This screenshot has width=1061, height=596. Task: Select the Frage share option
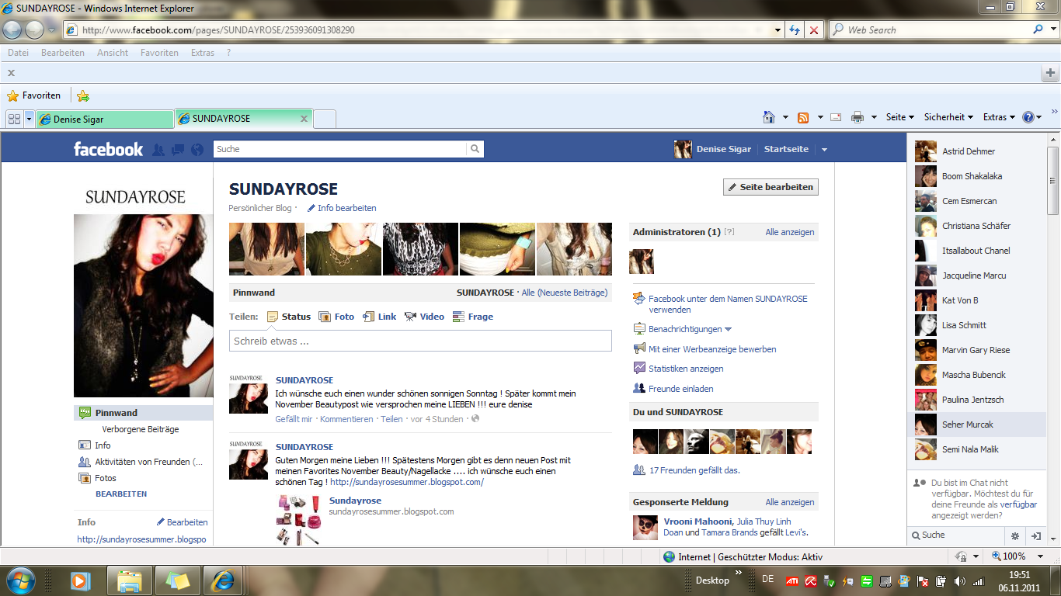tap(472, 317)
